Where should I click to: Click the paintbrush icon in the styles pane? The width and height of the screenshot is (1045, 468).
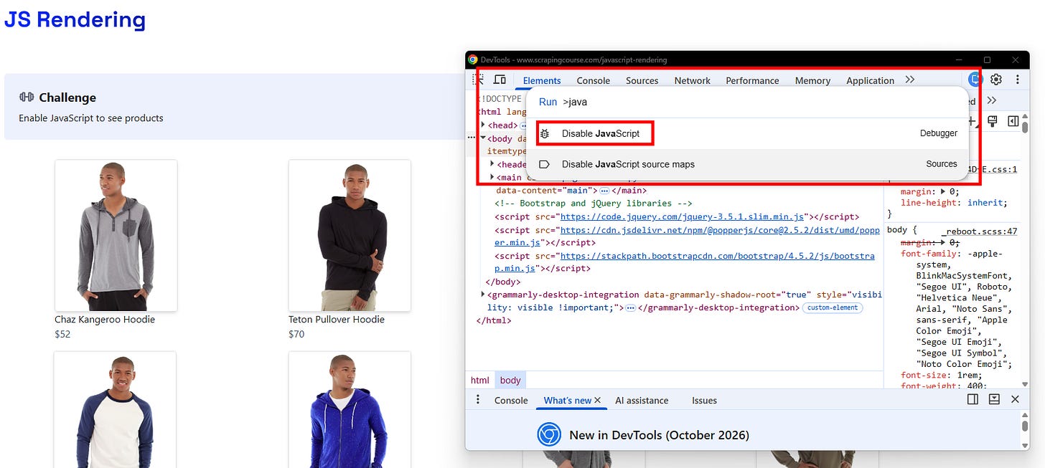993,121
